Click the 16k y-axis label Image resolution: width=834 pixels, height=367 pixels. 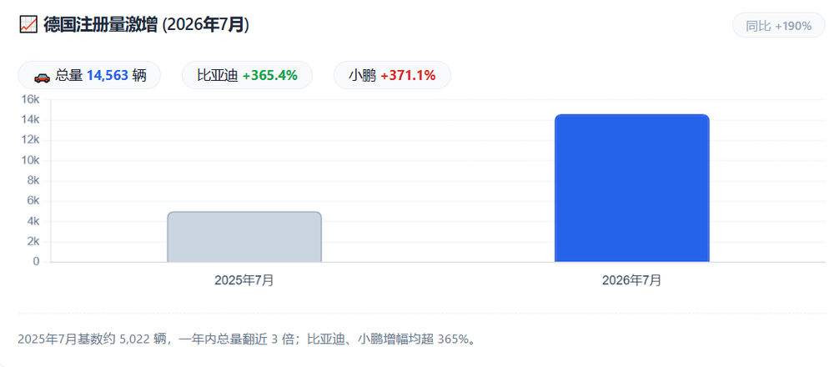click(x=30, y=99)
